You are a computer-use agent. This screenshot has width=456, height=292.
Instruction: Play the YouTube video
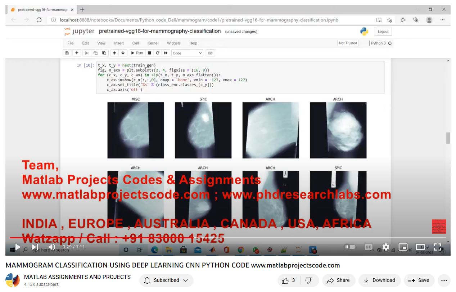[17, 247]
